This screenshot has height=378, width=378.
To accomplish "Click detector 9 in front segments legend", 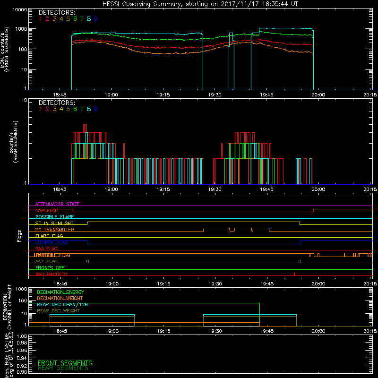I will (x=96, y=19).
